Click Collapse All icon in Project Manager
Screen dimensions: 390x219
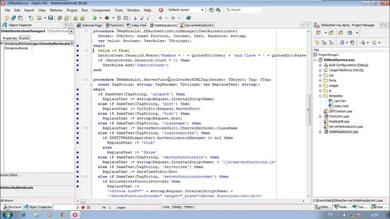click(331, 43)
